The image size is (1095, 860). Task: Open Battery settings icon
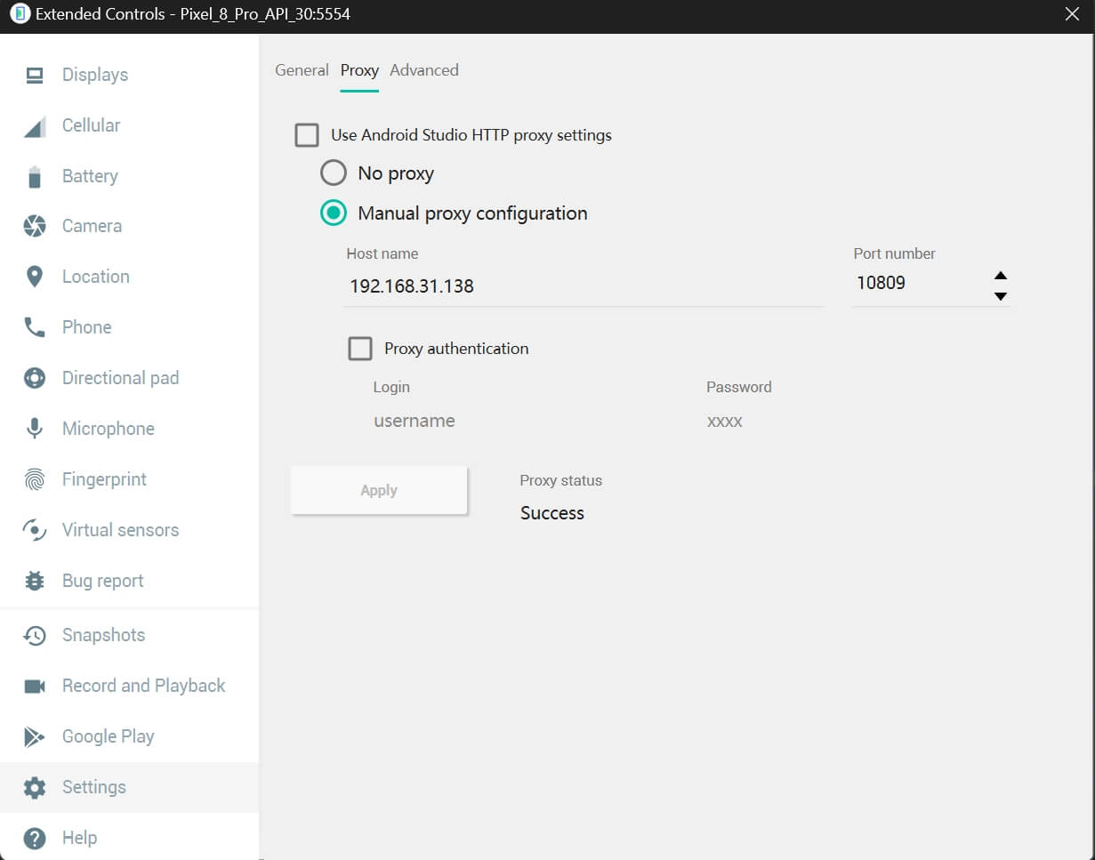[35, 177]
